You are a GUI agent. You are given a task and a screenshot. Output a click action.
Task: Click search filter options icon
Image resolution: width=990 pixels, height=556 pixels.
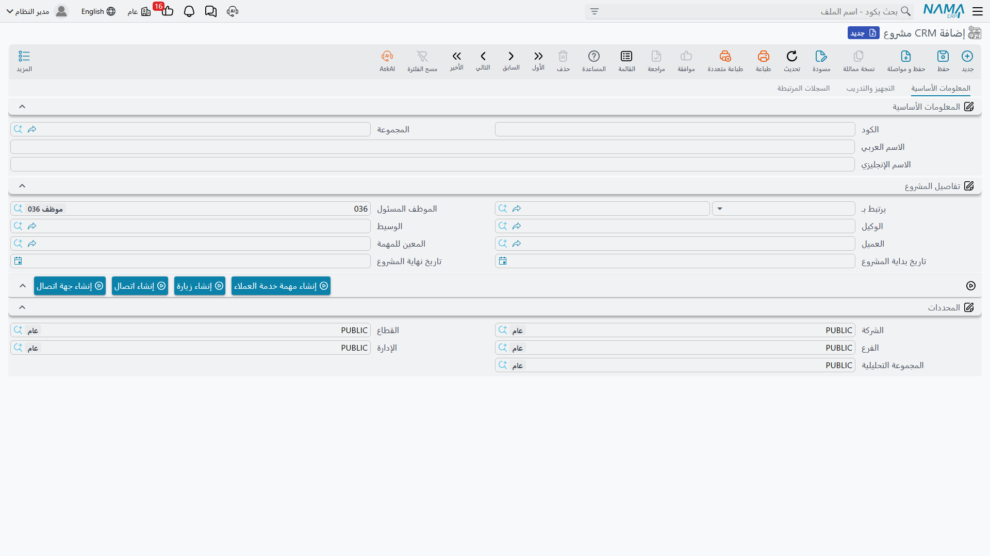coord(595,11)
